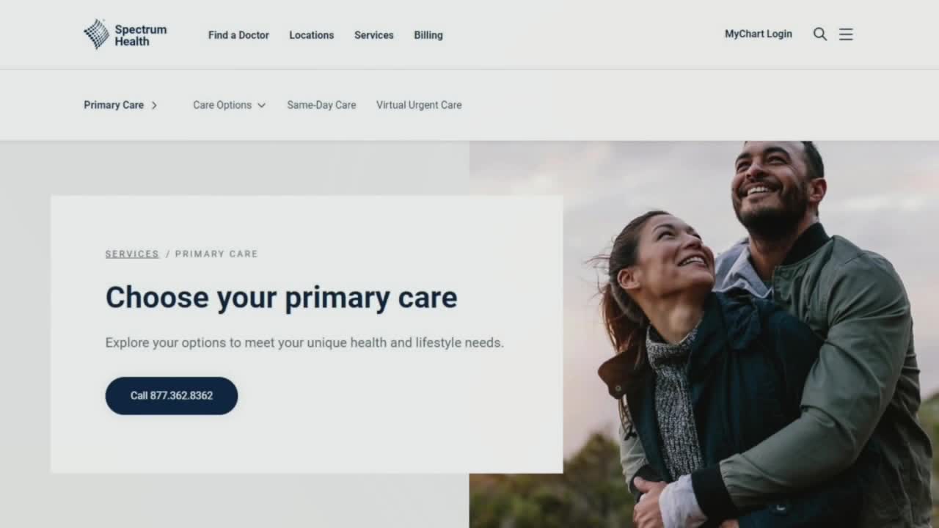This screenshot has height=528, width=939.
Task: Click the MyChart Login link
Action: [759, 34]
